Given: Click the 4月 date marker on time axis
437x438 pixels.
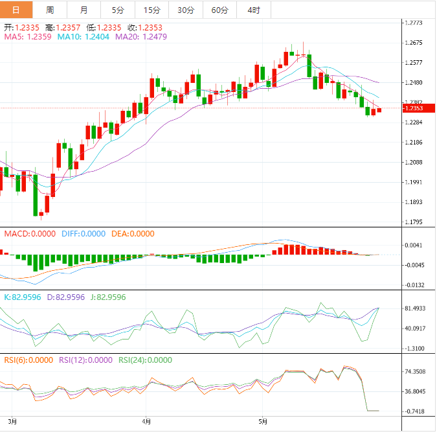Looking at the screenshot, I should [x=146, y=422].
